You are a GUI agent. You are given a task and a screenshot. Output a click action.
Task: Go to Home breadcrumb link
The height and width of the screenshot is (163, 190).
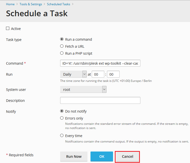tap(10, 4)
